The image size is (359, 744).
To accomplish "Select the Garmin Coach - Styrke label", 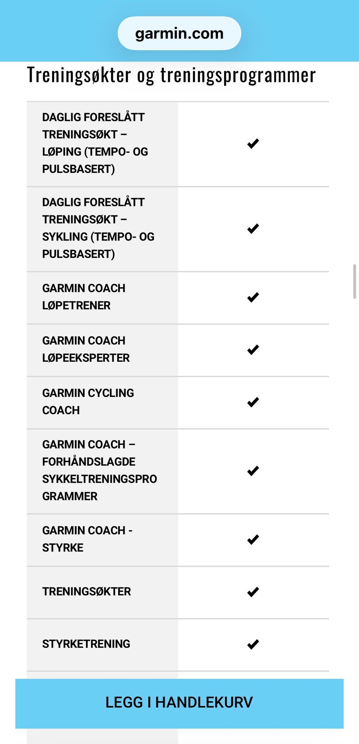I will pyautogui.click(x=88, y=539).
